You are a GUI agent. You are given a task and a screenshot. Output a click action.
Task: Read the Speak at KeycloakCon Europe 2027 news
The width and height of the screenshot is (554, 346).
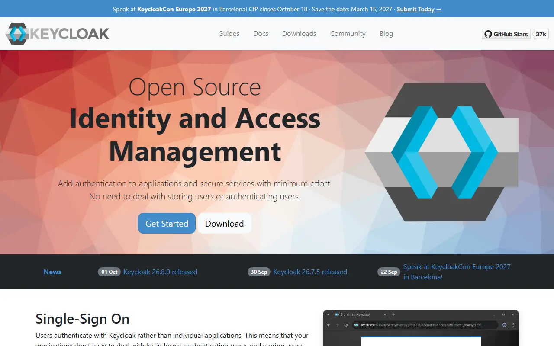click(457, 272)
